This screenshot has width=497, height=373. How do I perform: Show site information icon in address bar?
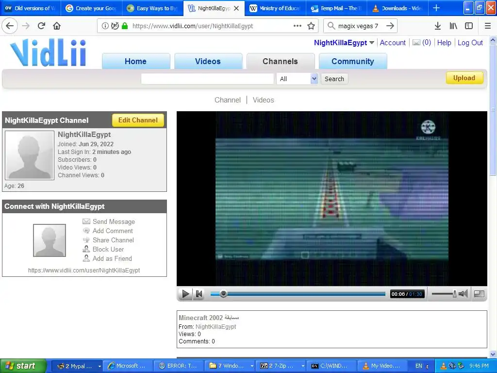click(105, 26)
